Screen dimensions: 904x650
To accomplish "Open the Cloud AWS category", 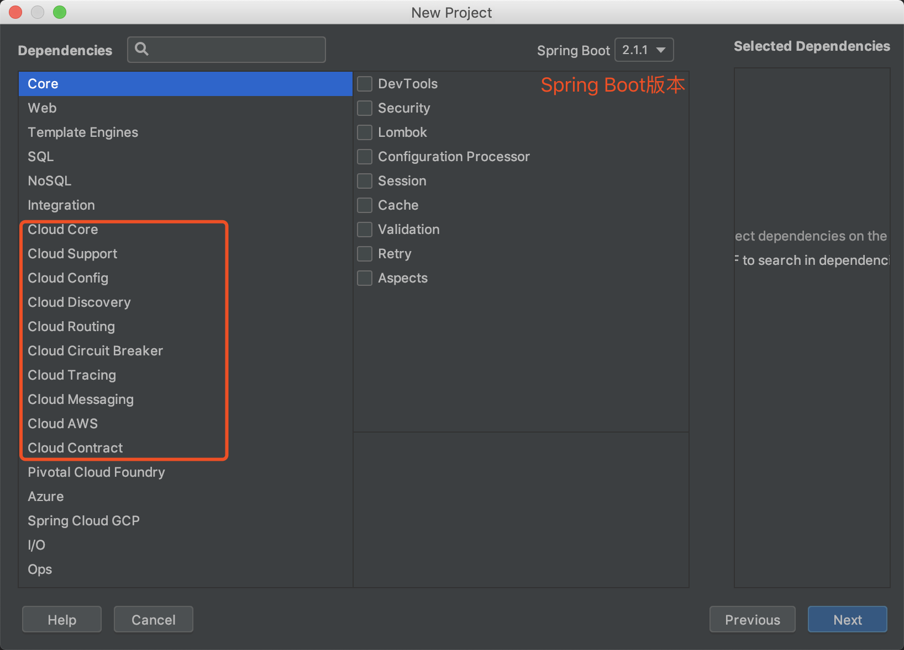I will (186, 424).
